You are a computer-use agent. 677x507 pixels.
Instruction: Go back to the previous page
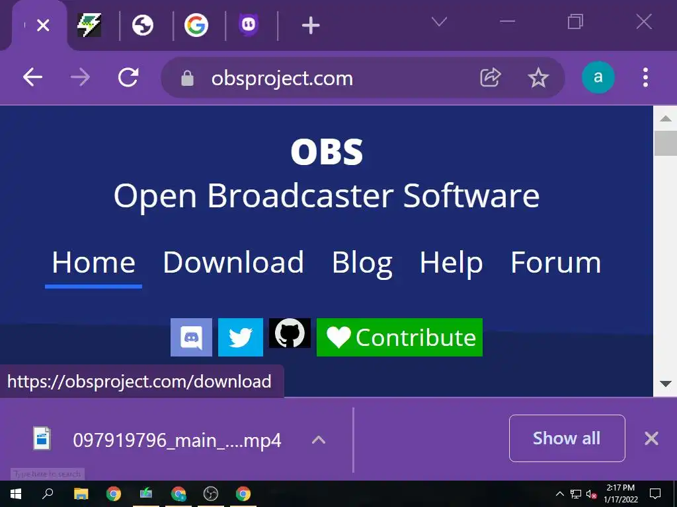(33, 78)
